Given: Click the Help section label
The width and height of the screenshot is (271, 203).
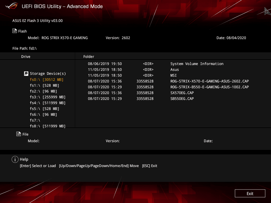Looking at the screenshot, I should [24, 159].
